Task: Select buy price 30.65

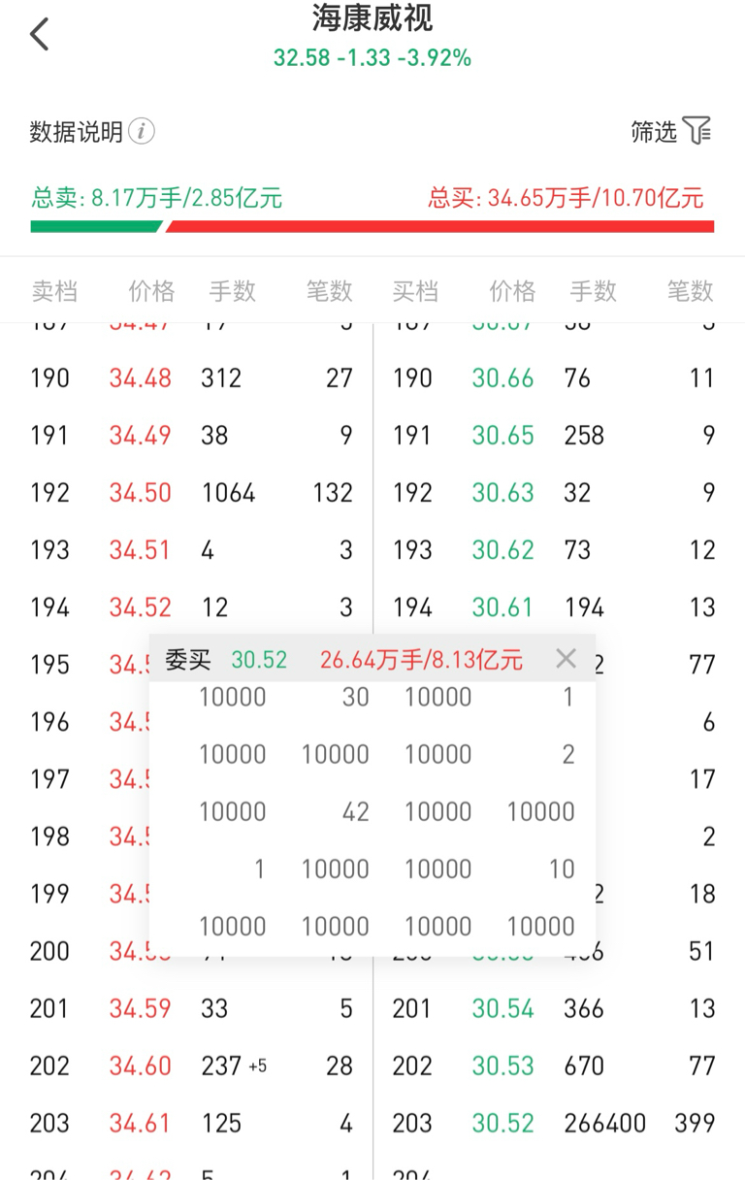Action: click(x=502, y=436)
